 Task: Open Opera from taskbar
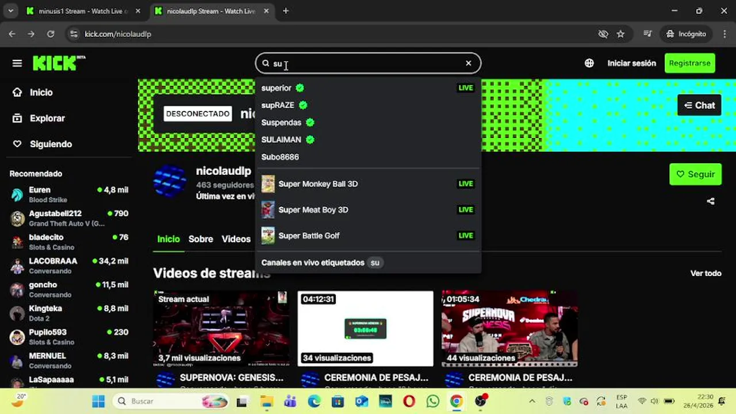pyautogui.click(x=409, y=401)
